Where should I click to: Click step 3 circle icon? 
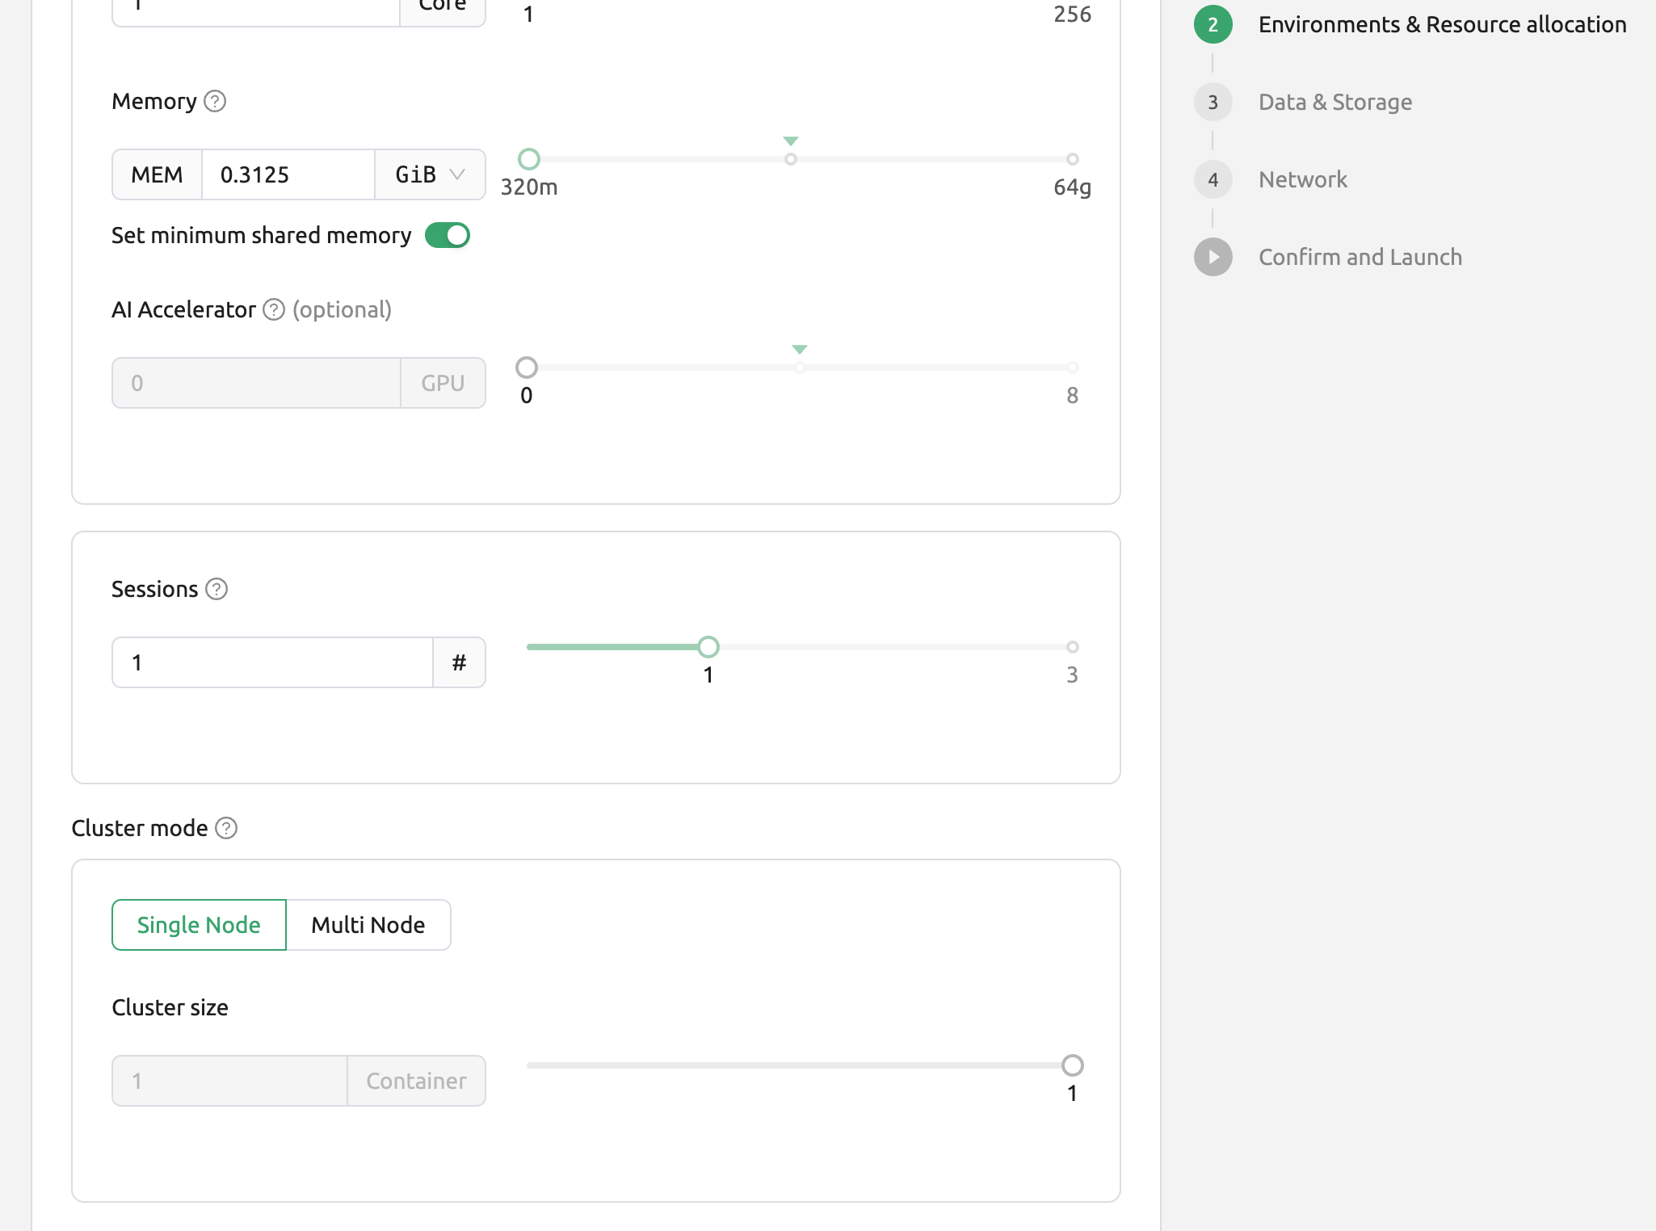(1213, 102)
